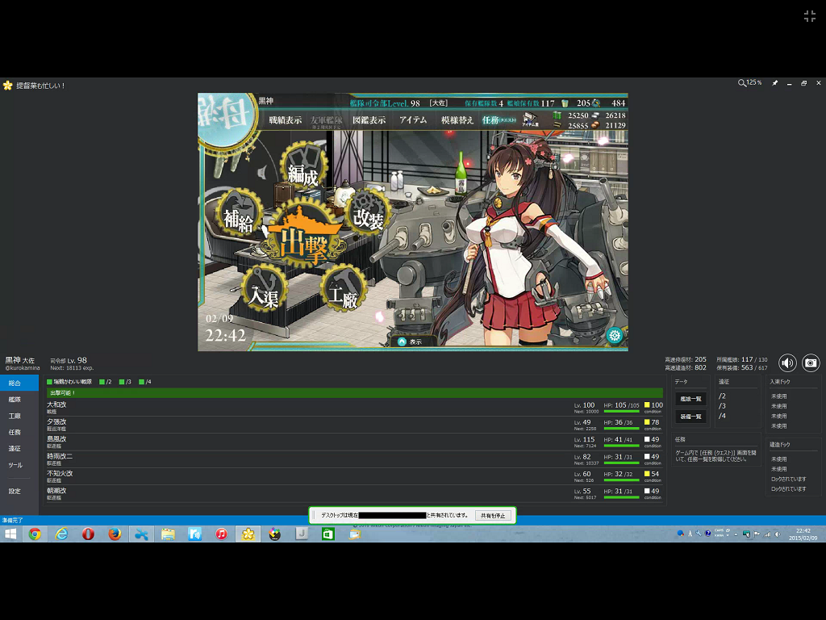This screenshot has height=620, width=826.
Task: Select fleet /4 in fleet selector
Action: [x=145, y=382]
